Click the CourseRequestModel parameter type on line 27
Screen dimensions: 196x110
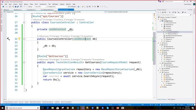coord(114,62)
